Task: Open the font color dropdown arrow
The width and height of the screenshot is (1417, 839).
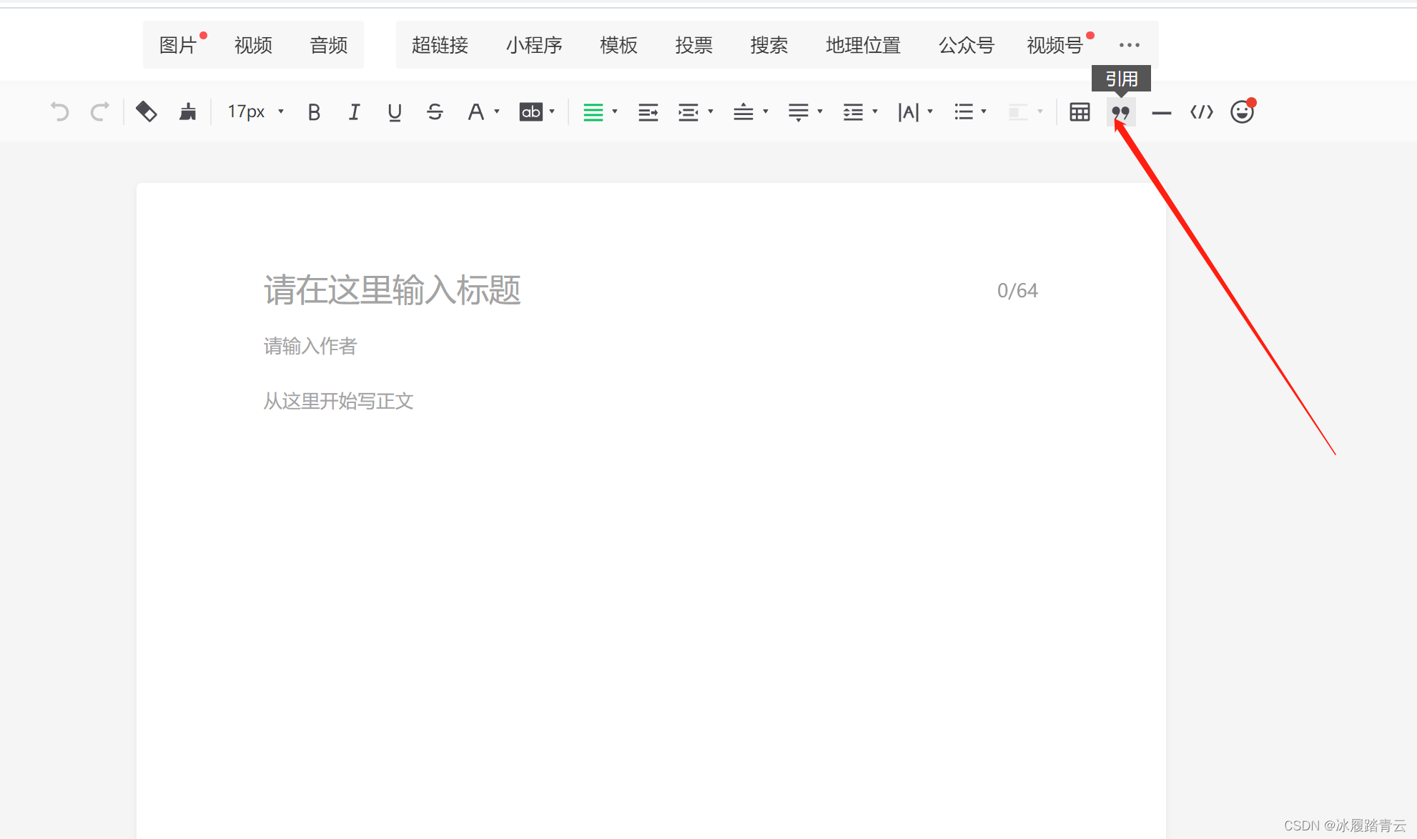Action: point(497,112)
